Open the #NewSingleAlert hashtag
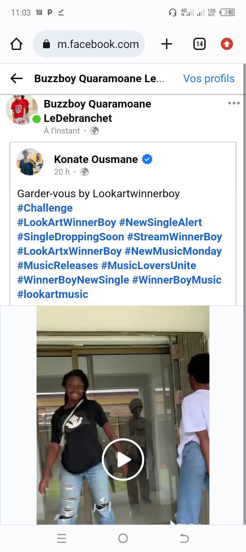246x552 pixels. coord(160,222)
